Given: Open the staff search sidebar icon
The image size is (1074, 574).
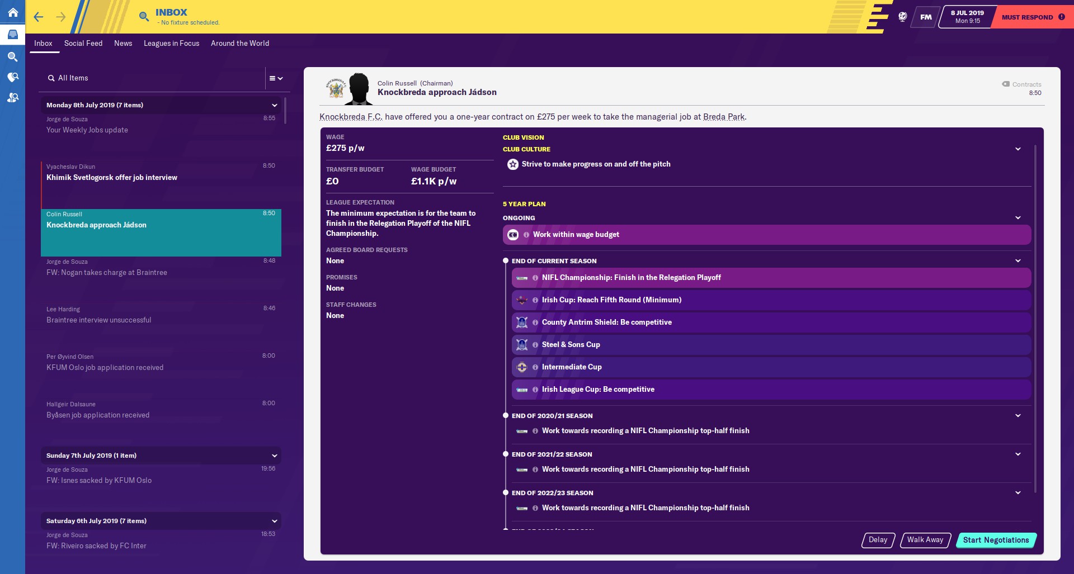Looking at the screenshot, I should [x=12, y=98].
